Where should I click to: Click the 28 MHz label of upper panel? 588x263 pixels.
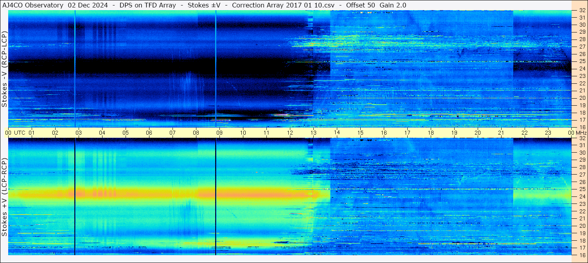point(582,39)
